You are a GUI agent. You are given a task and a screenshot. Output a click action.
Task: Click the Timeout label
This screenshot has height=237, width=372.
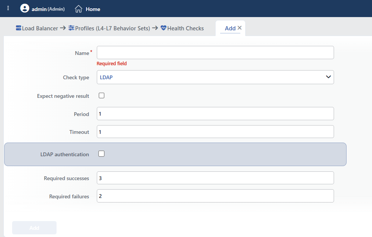tap(79, 132)
